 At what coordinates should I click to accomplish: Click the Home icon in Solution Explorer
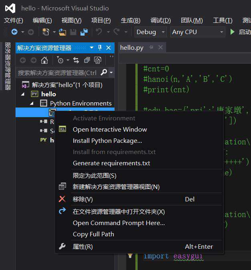(x=44, y=60)
